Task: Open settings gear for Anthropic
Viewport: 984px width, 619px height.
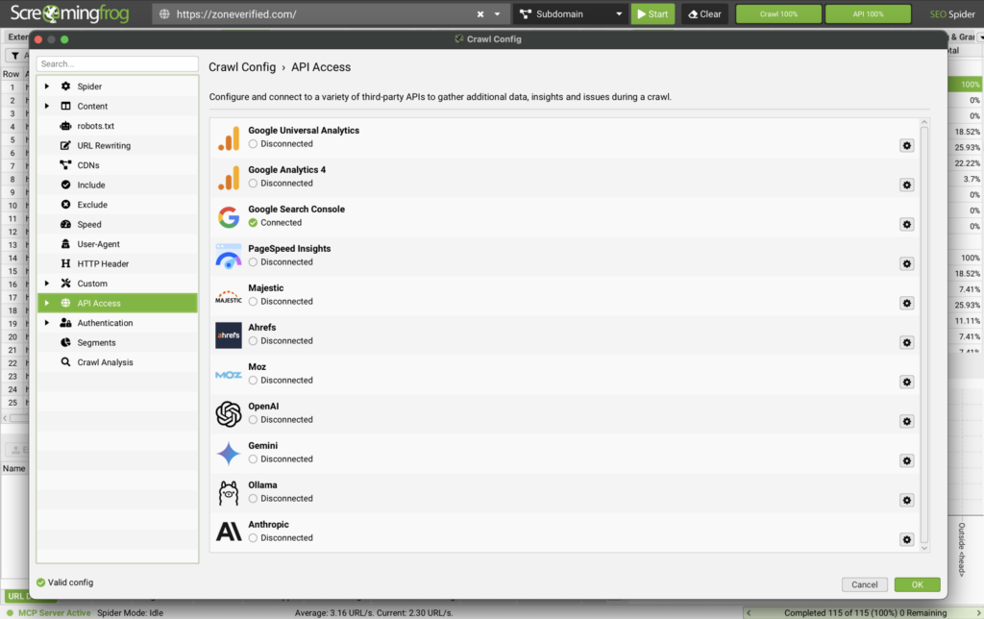Action: (906, 540)
